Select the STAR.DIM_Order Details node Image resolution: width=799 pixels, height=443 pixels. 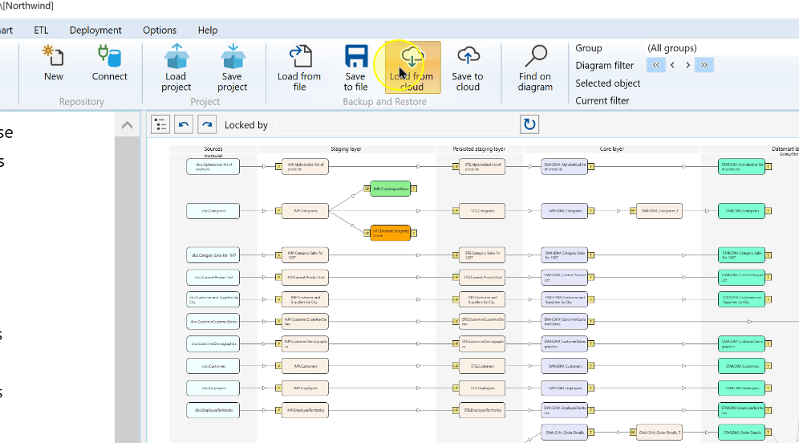pos(742,433)
